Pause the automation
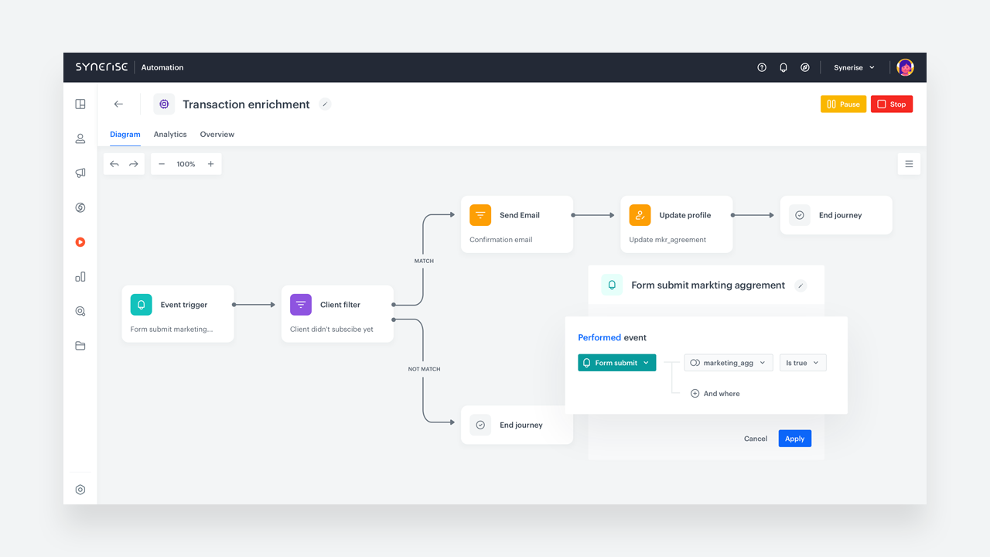This screenshot has height=557, width=990. coord(843,104)
